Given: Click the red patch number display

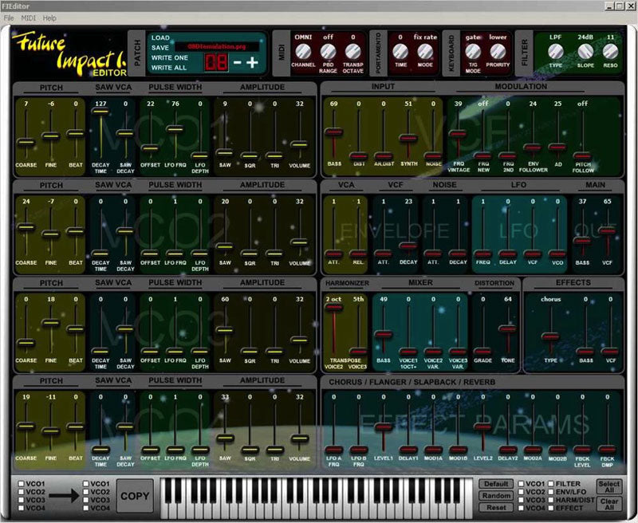Looking at the screenshot, I should [x=215, y=63].
